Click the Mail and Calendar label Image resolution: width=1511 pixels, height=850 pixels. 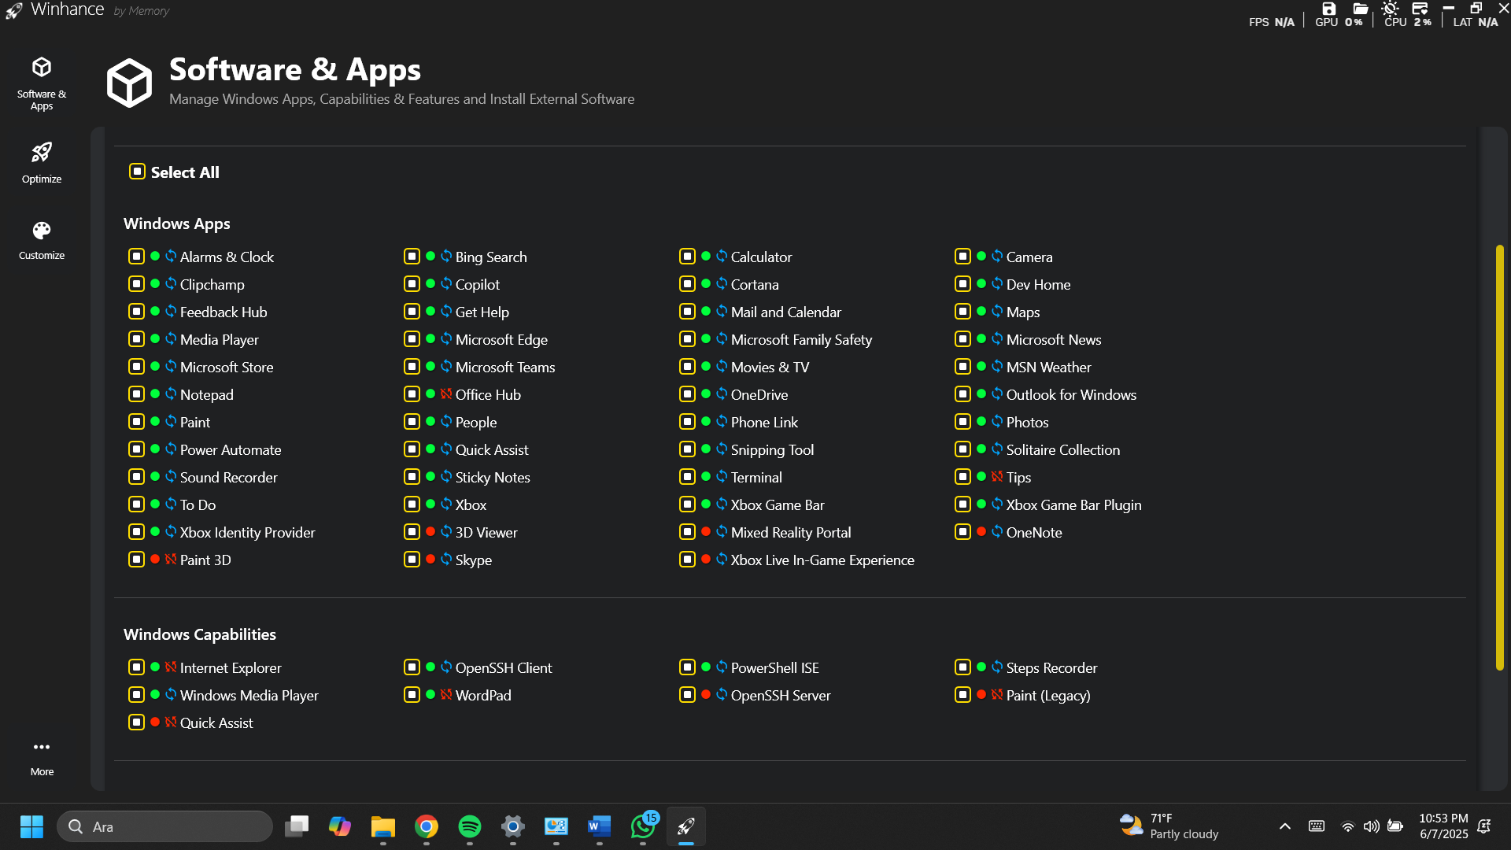click(786, 312)
